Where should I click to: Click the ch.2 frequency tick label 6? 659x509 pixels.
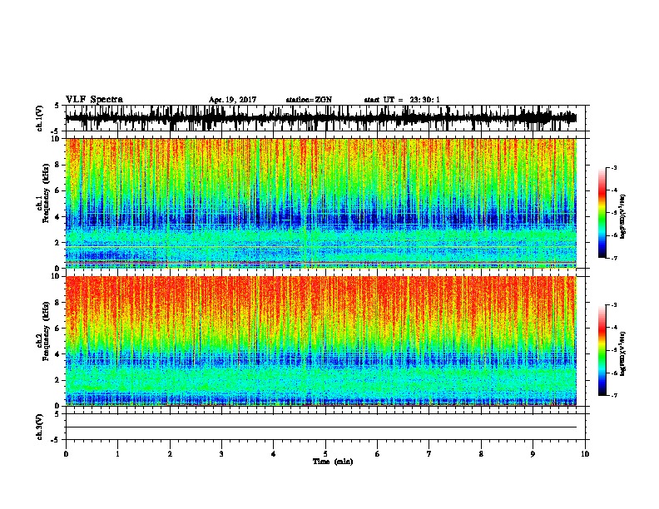click(x=57, y=329)
